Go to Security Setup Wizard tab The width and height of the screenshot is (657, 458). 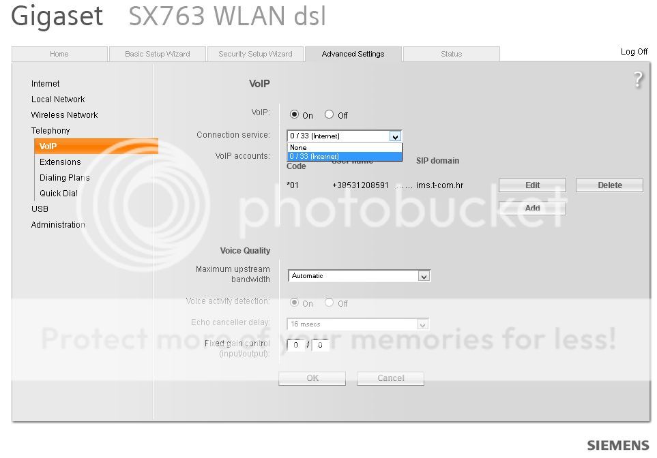[x=255, y=54]
